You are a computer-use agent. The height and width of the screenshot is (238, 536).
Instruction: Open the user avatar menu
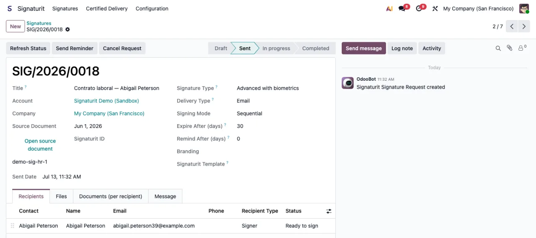[524, 8]
